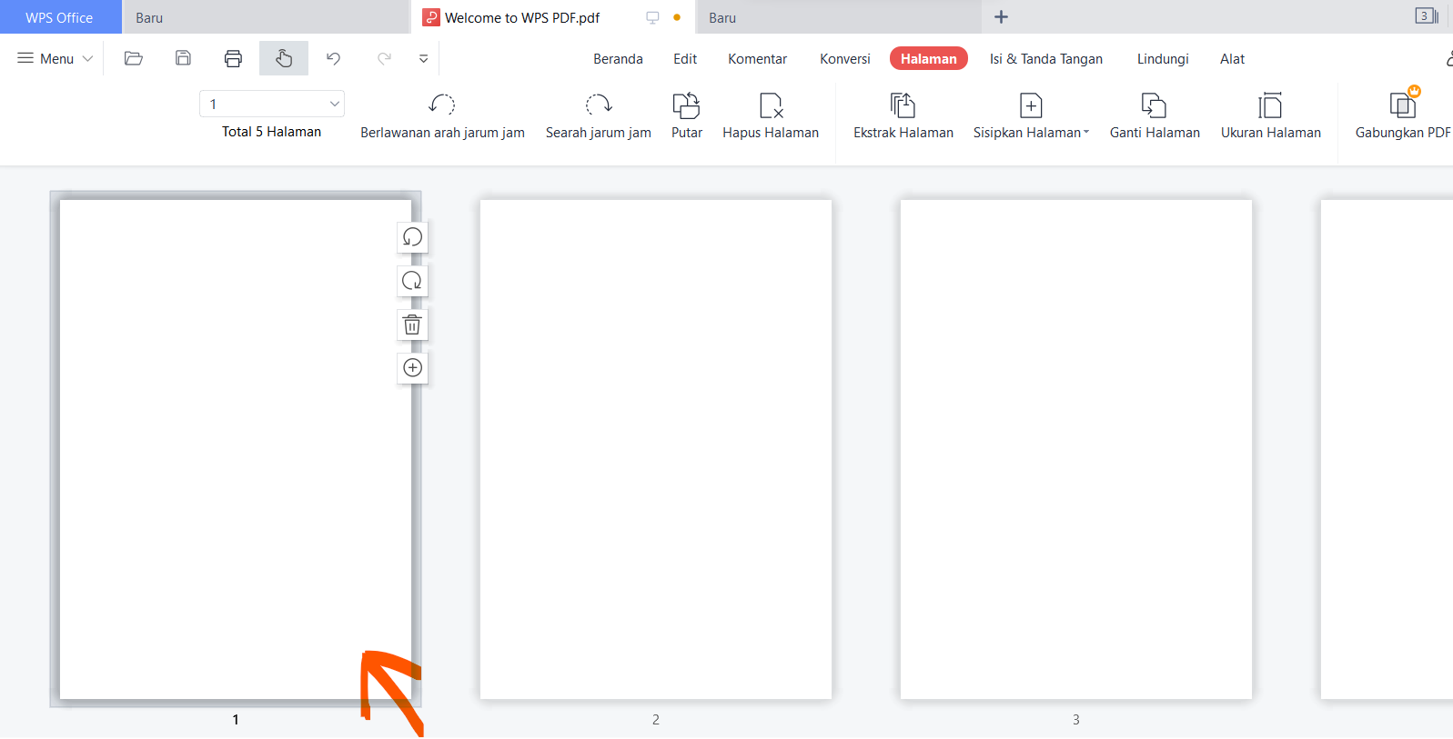Screen dimensions: 1453x739
Task: Switch to the Edit tab
Action: click(685, 59)
